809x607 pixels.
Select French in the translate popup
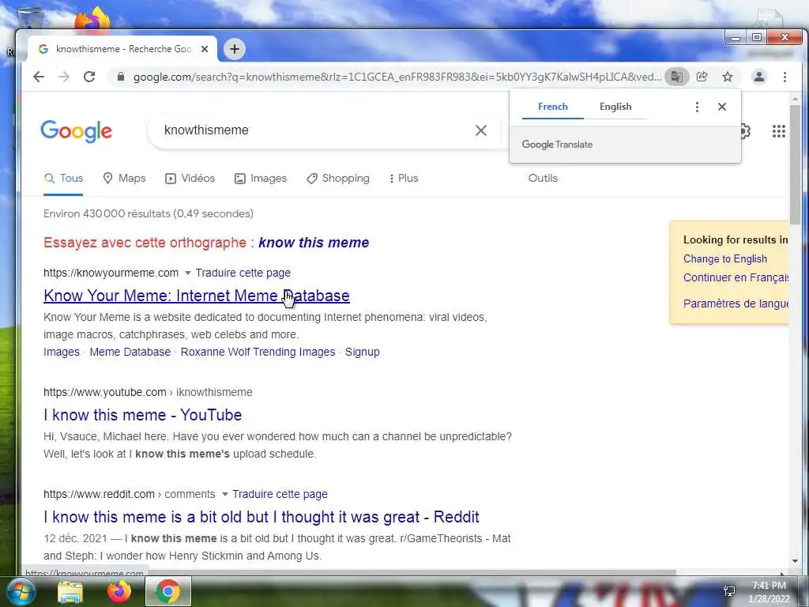[x=552, y=107]
